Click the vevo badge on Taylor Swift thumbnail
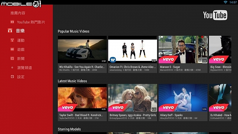Image resolution: width=238 pixels, height=134 pixels. (x=67, y=108)
